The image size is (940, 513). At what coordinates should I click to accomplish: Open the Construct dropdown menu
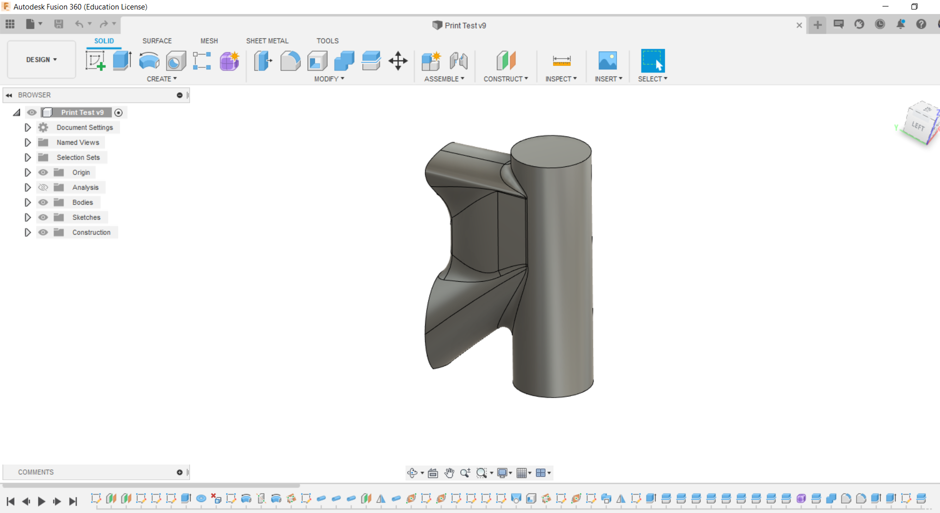(505, 79)
